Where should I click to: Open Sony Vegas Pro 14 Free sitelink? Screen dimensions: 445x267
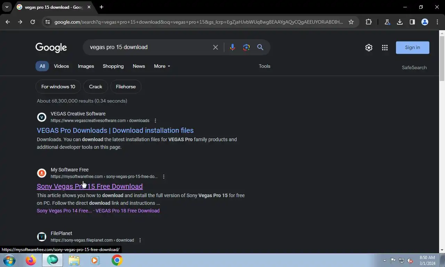pyautogui.click(x=64, y=211)
